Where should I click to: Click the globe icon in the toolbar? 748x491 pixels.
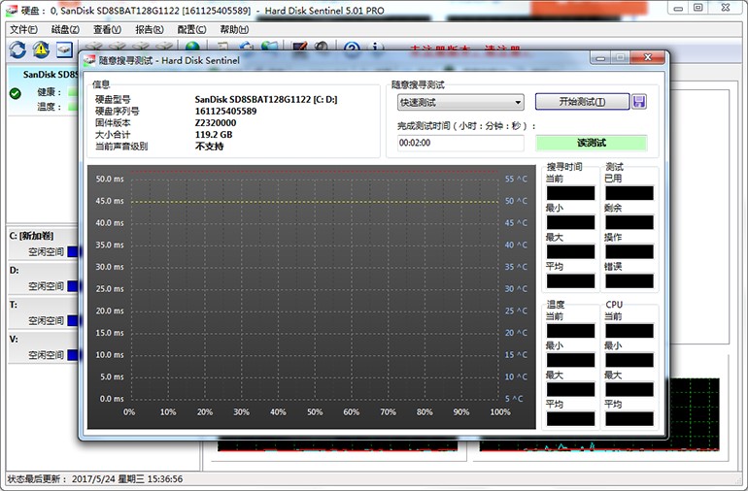click(x=192, y=49)
